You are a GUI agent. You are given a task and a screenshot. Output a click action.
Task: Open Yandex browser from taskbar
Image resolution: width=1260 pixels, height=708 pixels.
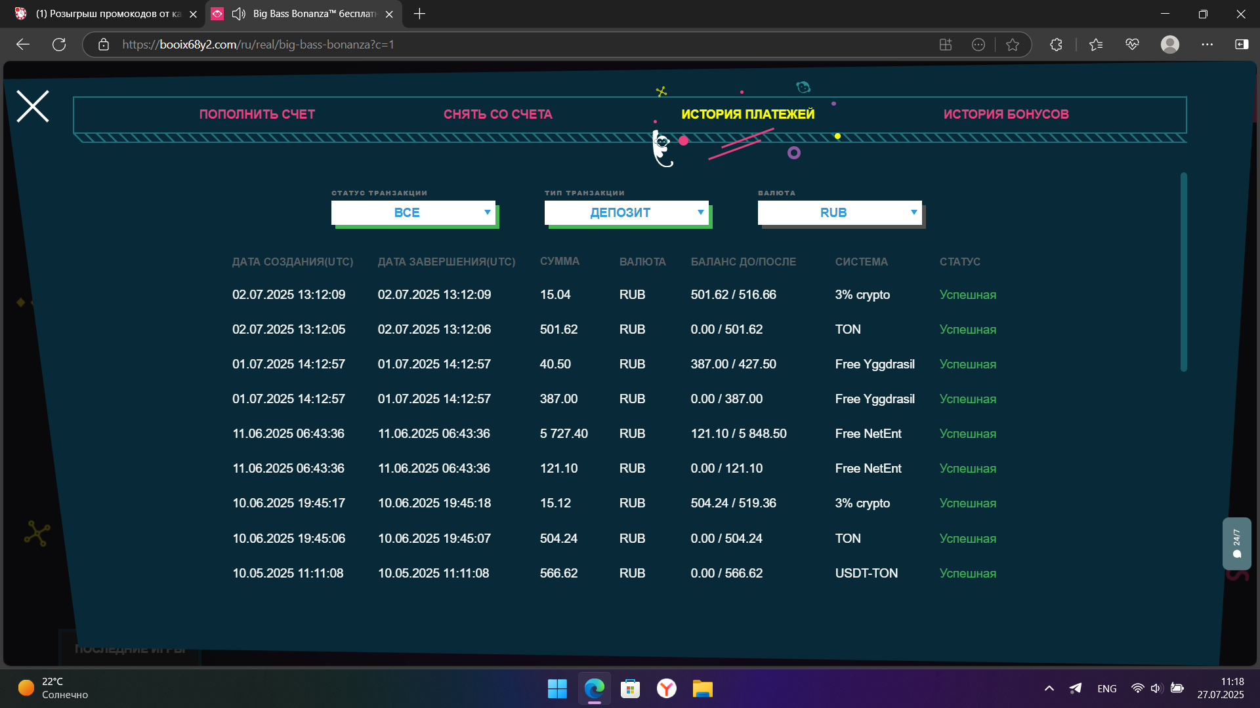pyautogui.click(x=666, y=688)
